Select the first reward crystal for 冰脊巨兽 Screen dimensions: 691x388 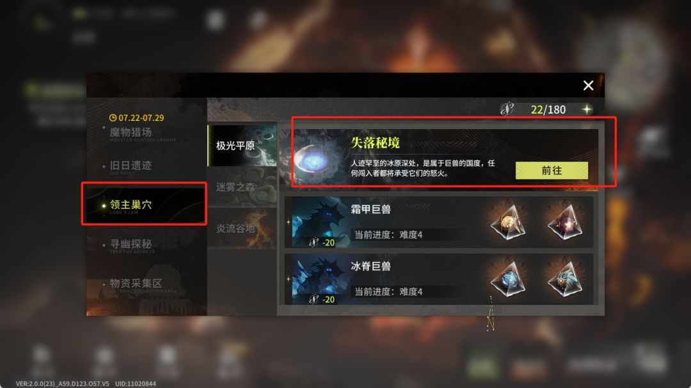click(x=507, y=279)
